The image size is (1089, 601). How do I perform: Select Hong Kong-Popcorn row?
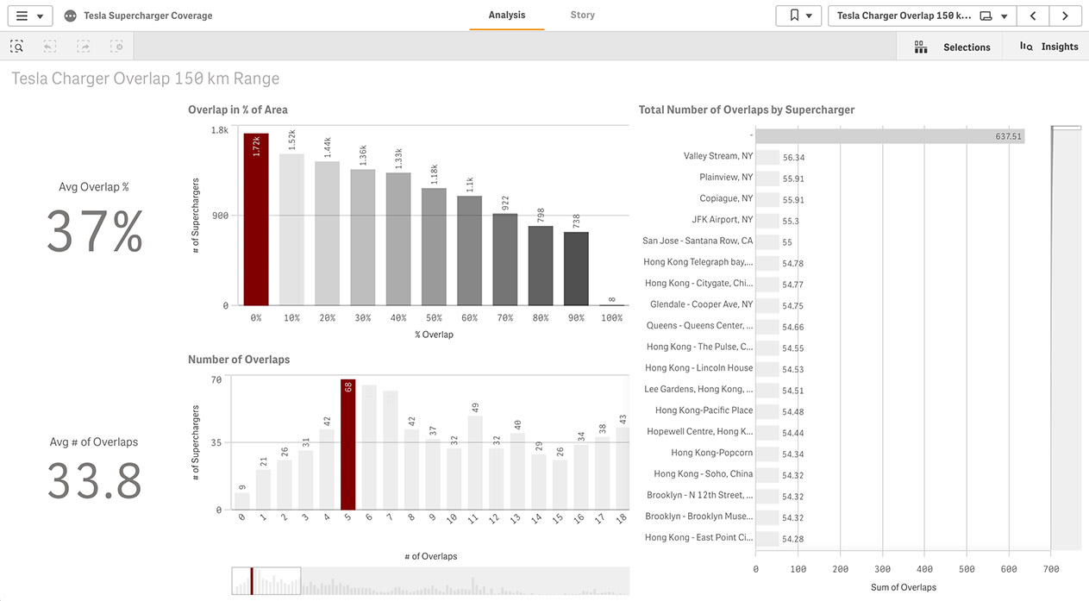pyautogui.click(x=712, y=453)
